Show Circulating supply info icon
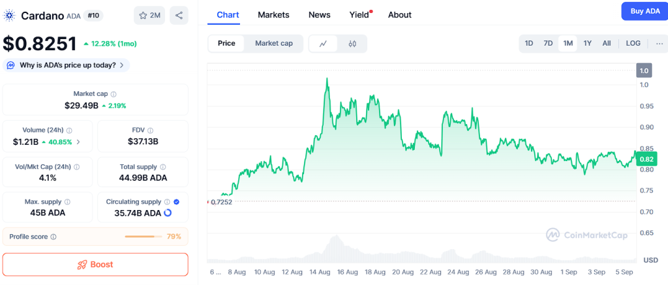 [x=167, y=202]
